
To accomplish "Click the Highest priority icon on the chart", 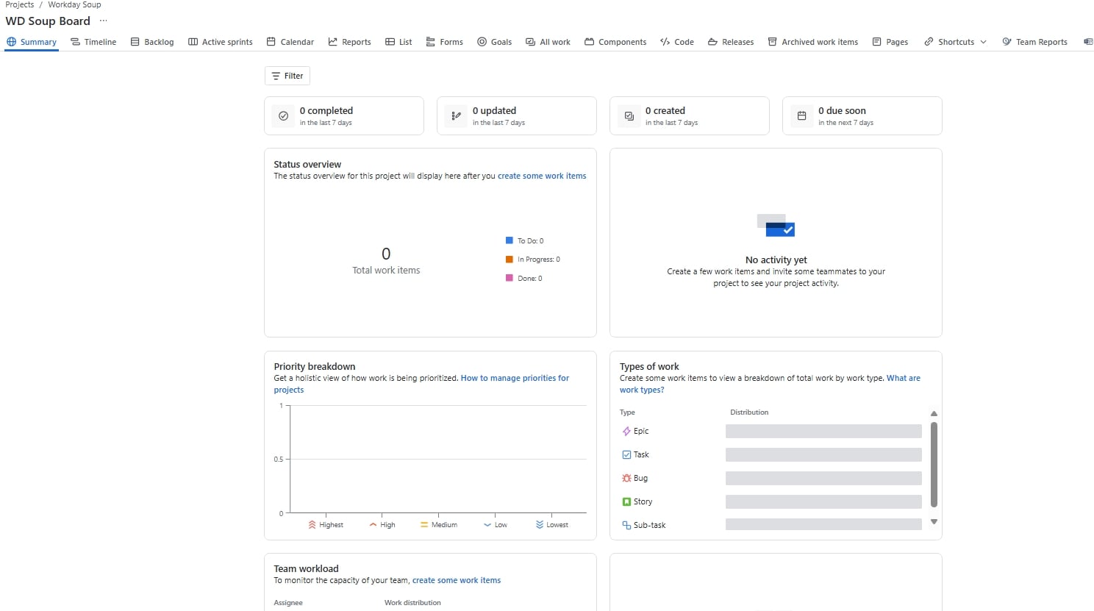I will (312, 525).
